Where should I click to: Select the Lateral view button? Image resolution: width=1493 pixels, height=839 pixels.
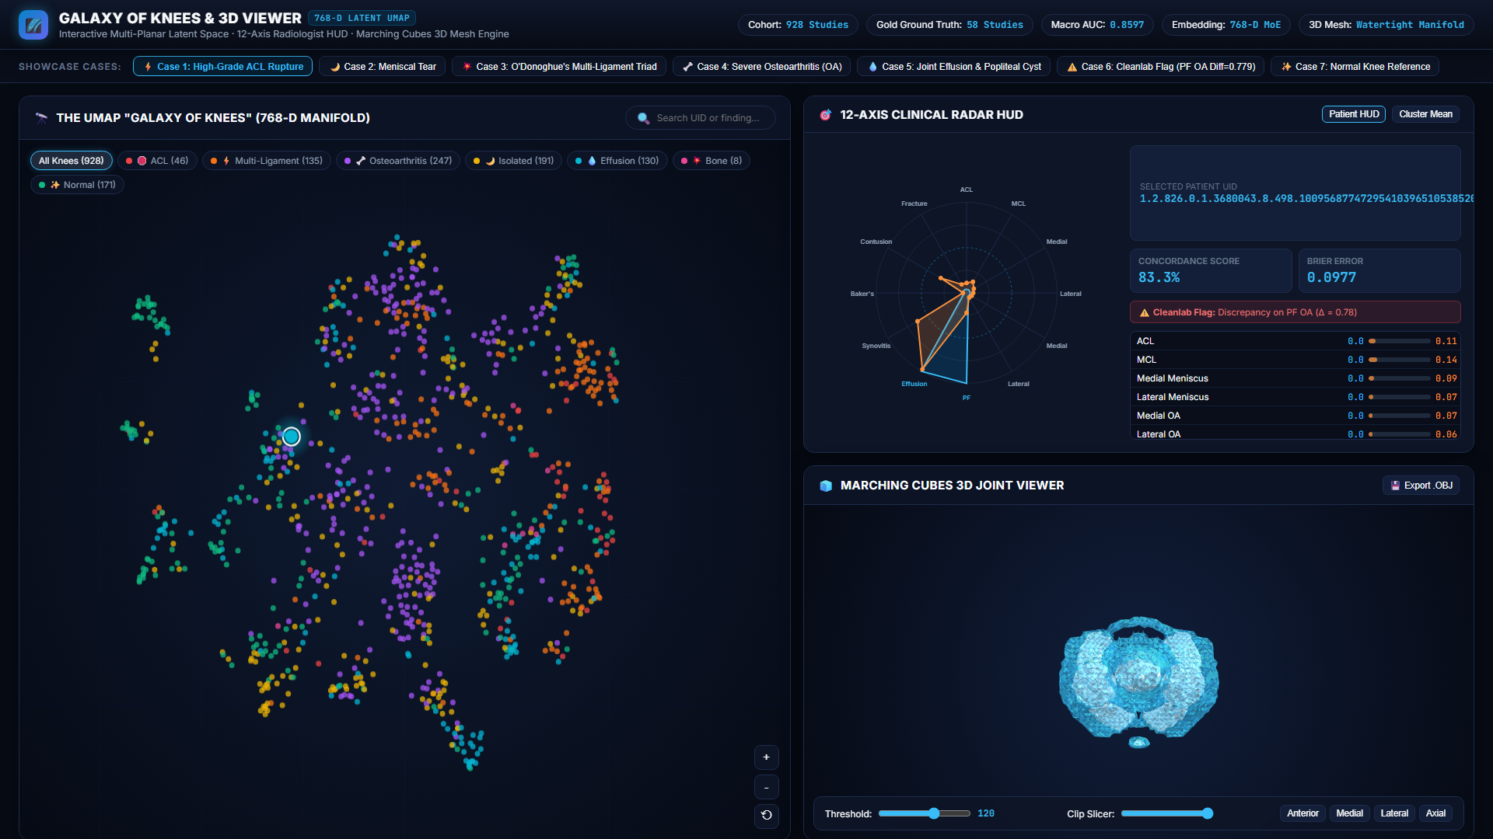point(1394,813)
